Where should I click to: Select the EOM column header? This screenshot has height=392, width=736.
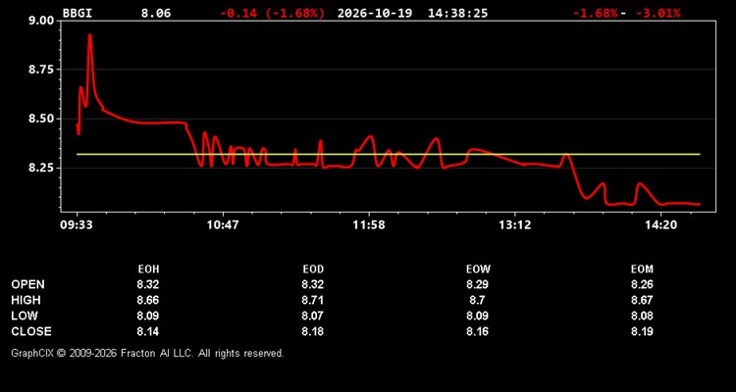[642, 269]
